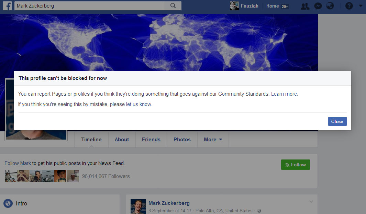366x214 pixels.
Task: Click the green Follow button
Action: (295, 165)
